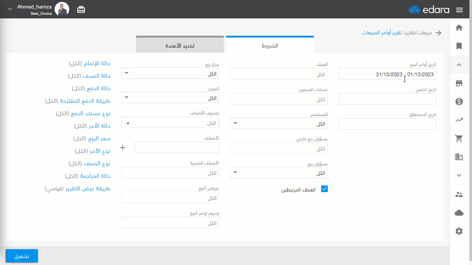This screenshot has width=472, height=265.
Task: Click the Ahmad_hamza profile avatar
Action: (x=62, y=9)
